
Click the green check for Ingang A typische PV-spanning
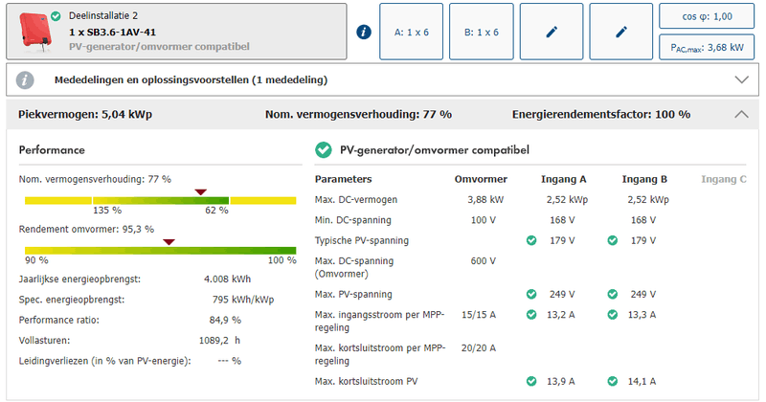(531, 240)
